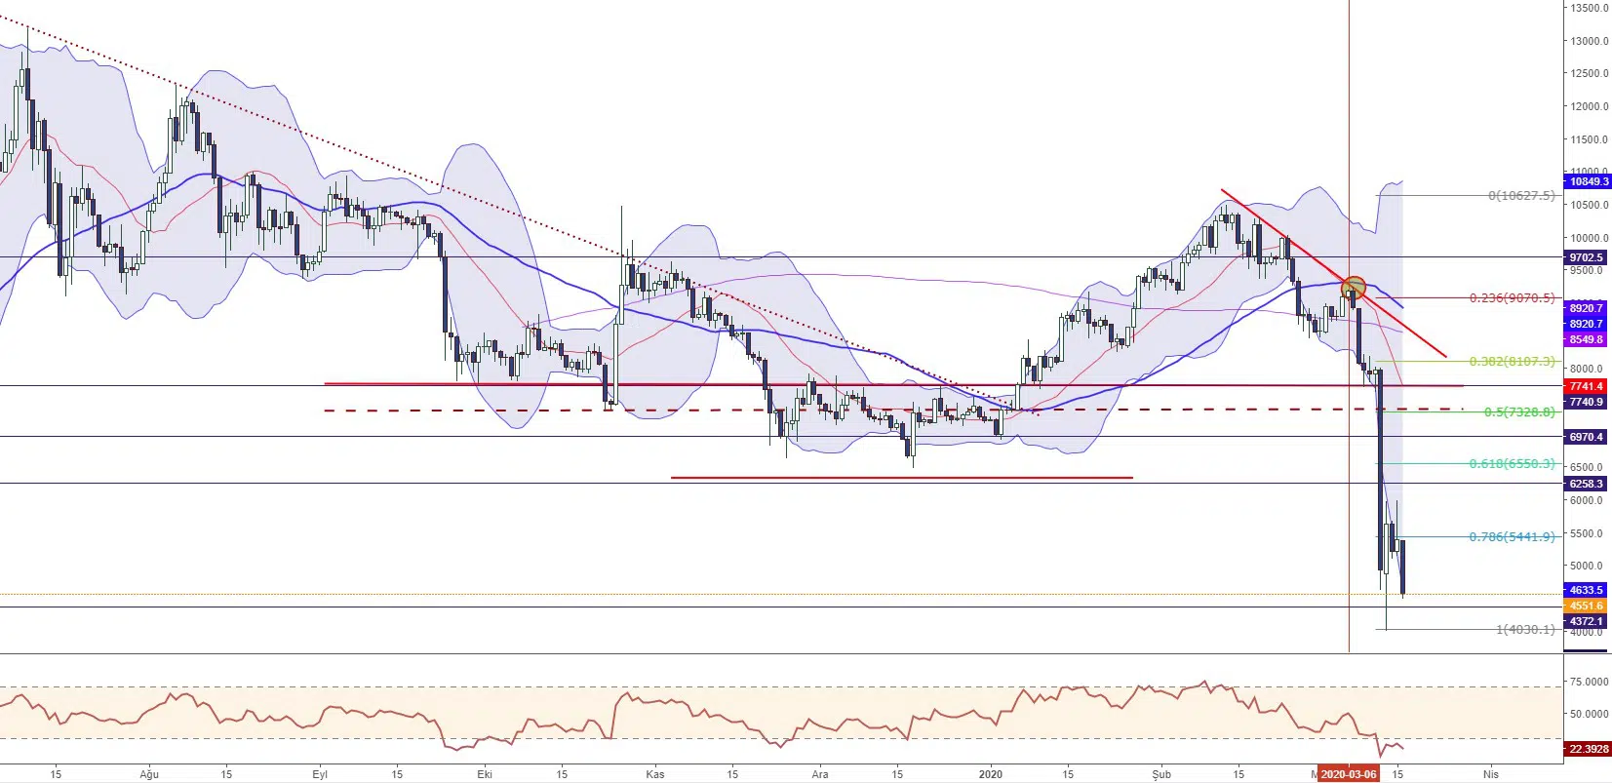The width and height of the screenshot is (1612, 783).
Task: Click the 6258.3 price level tag
Action: coord(1586,484)
